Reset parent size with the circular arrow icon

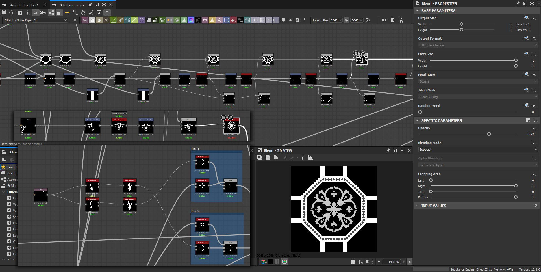click(x=368, y=20)
